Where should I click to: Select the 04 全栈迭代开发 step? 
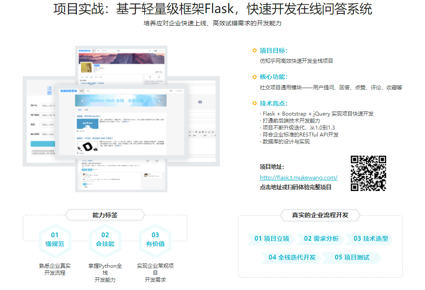(292, 257)
